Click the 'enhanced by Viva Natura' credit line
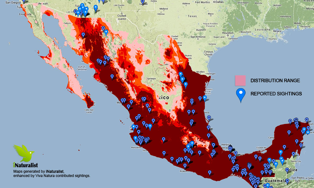Image resolution: width=314 pixels, height=188 pixels. click(x=52, y=176)
